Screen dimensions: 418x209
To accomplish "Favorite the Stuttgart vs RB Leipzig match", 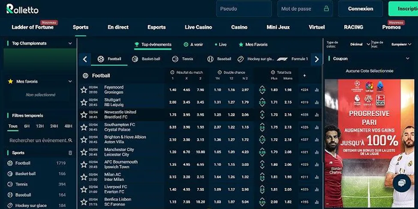I will click(x=84, y=102).
